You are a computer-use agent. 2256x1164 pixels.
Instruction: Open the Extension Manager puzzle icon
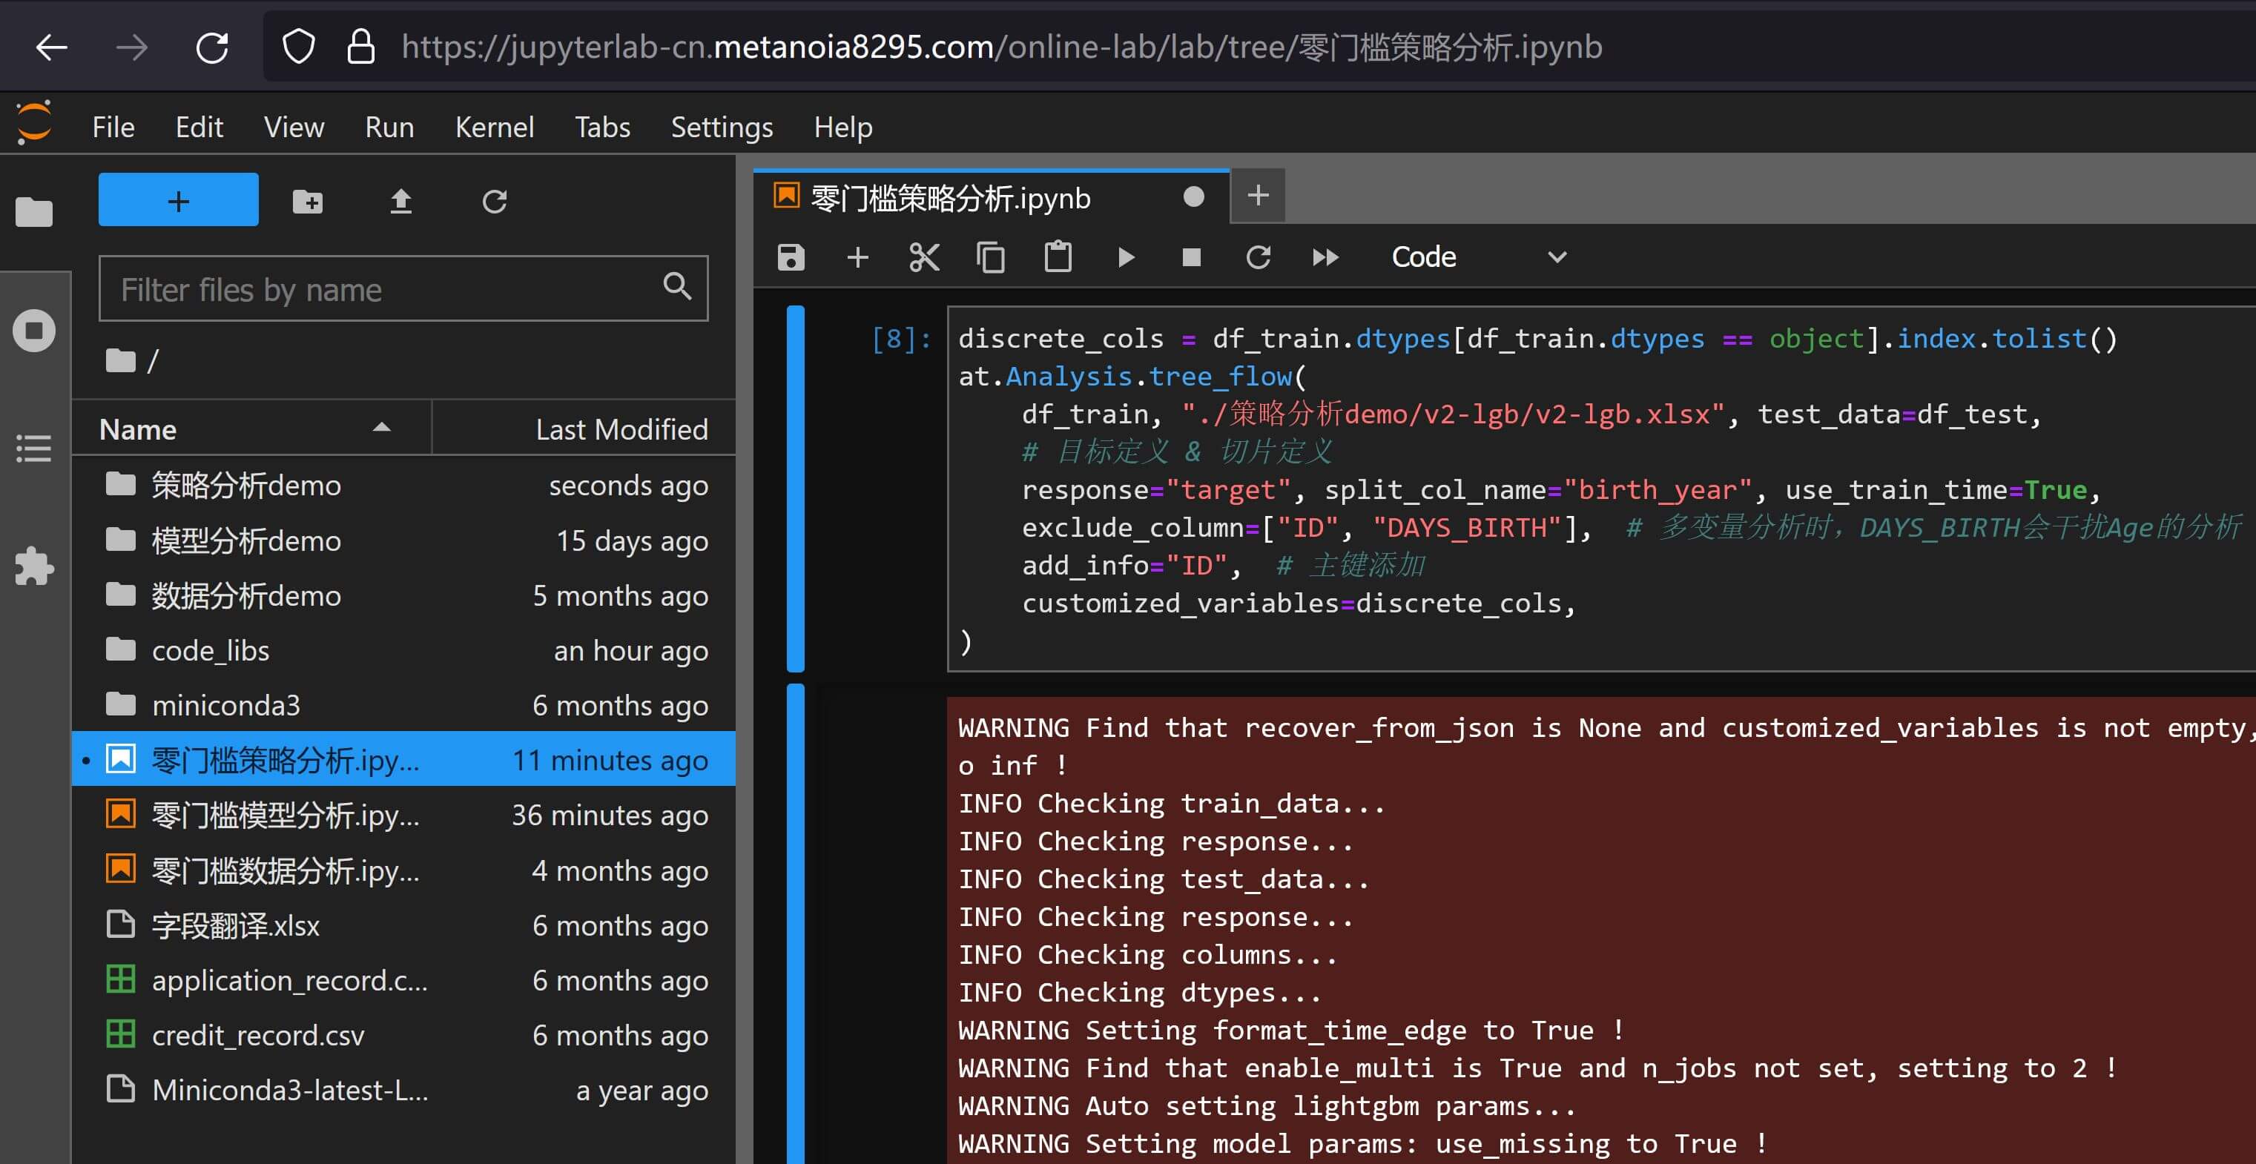(34, 566)
